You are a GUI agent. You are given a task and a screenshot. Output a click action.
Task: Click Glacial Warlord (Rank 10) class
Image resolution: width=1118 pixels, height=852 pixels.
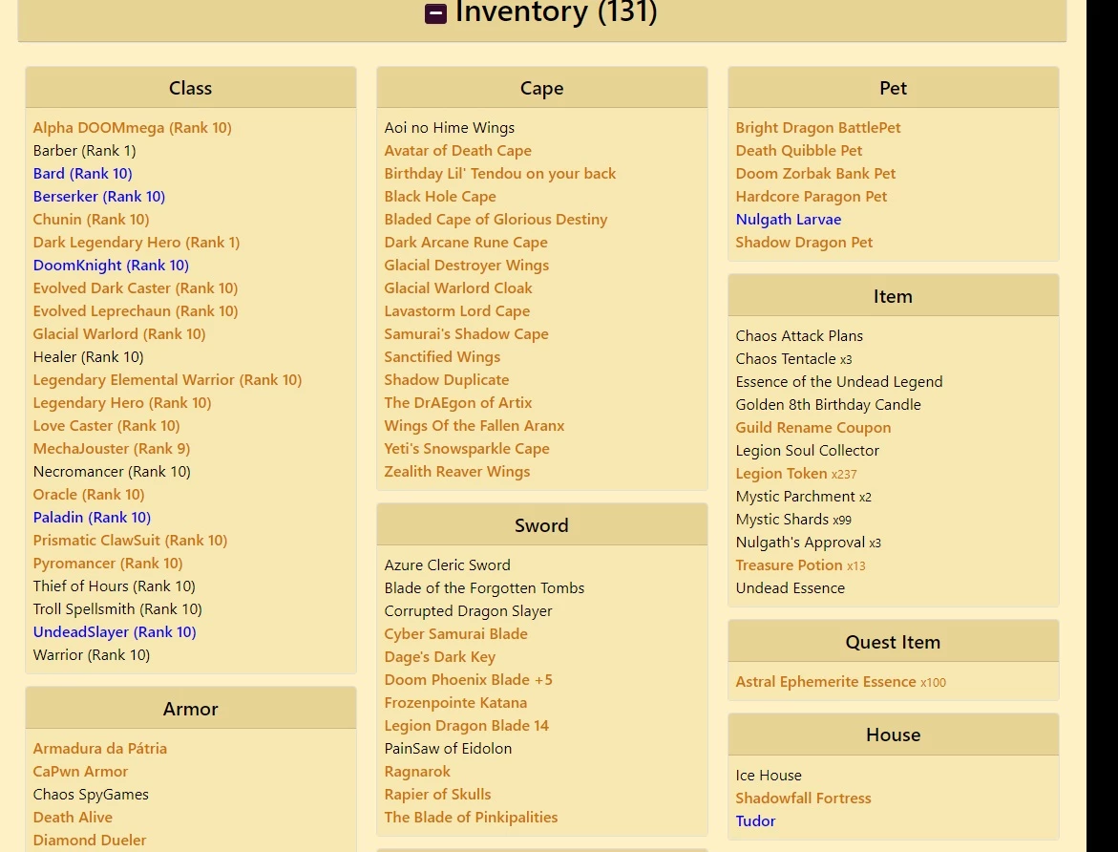click(119, 334)
